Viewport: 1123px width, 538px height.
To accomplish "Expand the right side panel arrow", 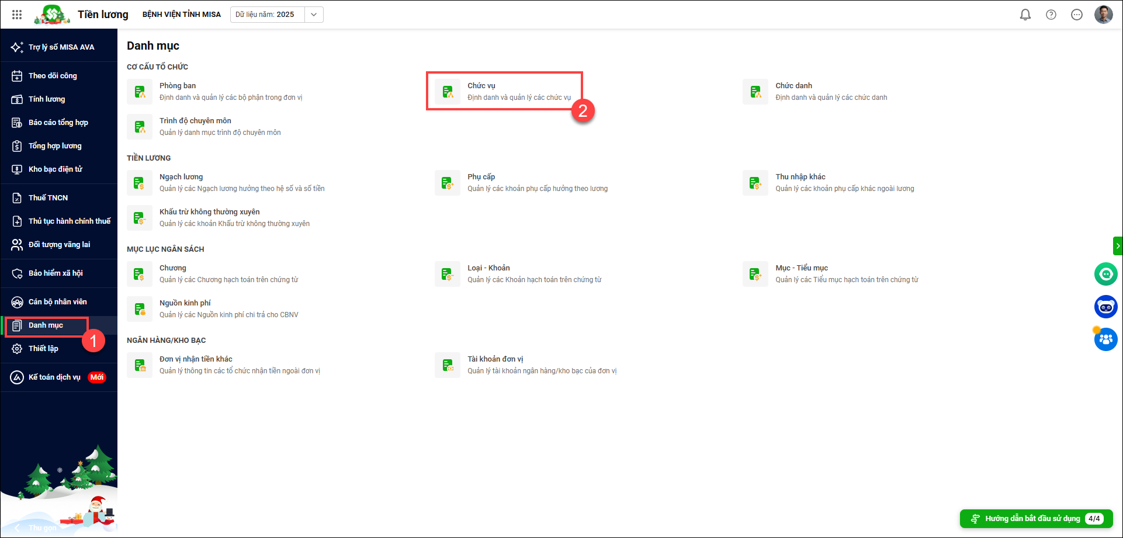I will (1117, 246).
